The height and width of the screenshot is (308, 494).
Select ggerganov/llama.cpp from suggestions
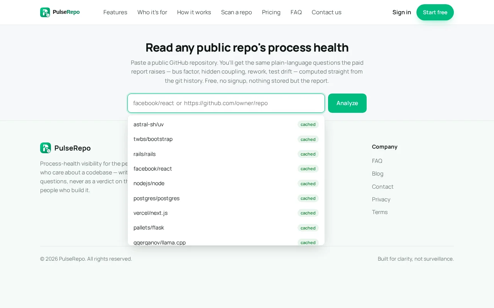[226, 241]
